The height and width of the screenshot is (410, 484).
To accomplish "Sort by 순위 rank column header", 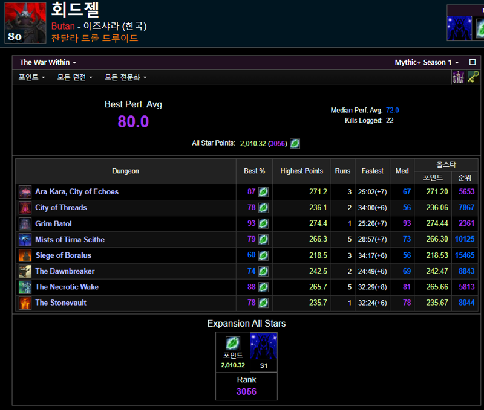I will 465,178.
